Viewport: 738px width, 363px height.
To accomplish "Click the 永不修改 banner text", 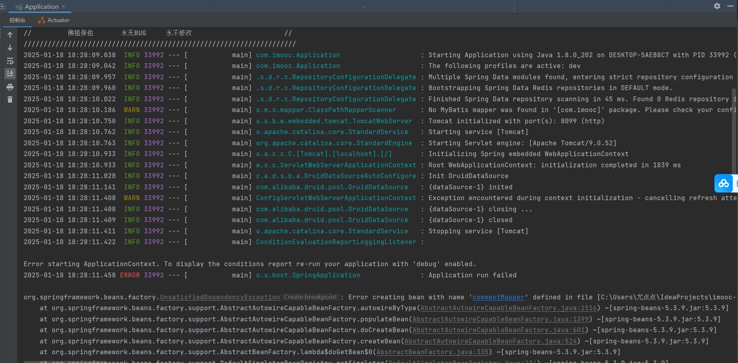I will [179, 33].
